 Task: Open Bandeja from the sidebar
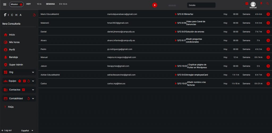(x=13, y=57)
